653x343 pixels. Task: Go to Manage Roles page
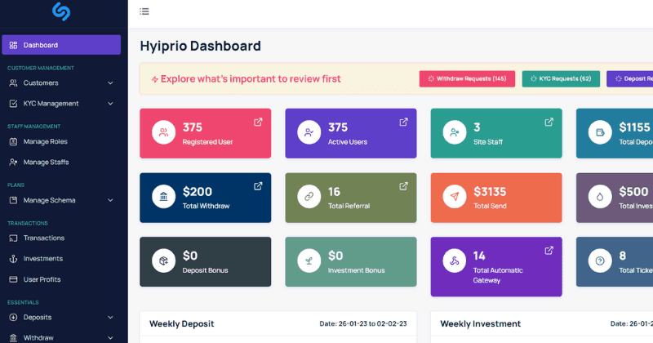coord(45,141)
